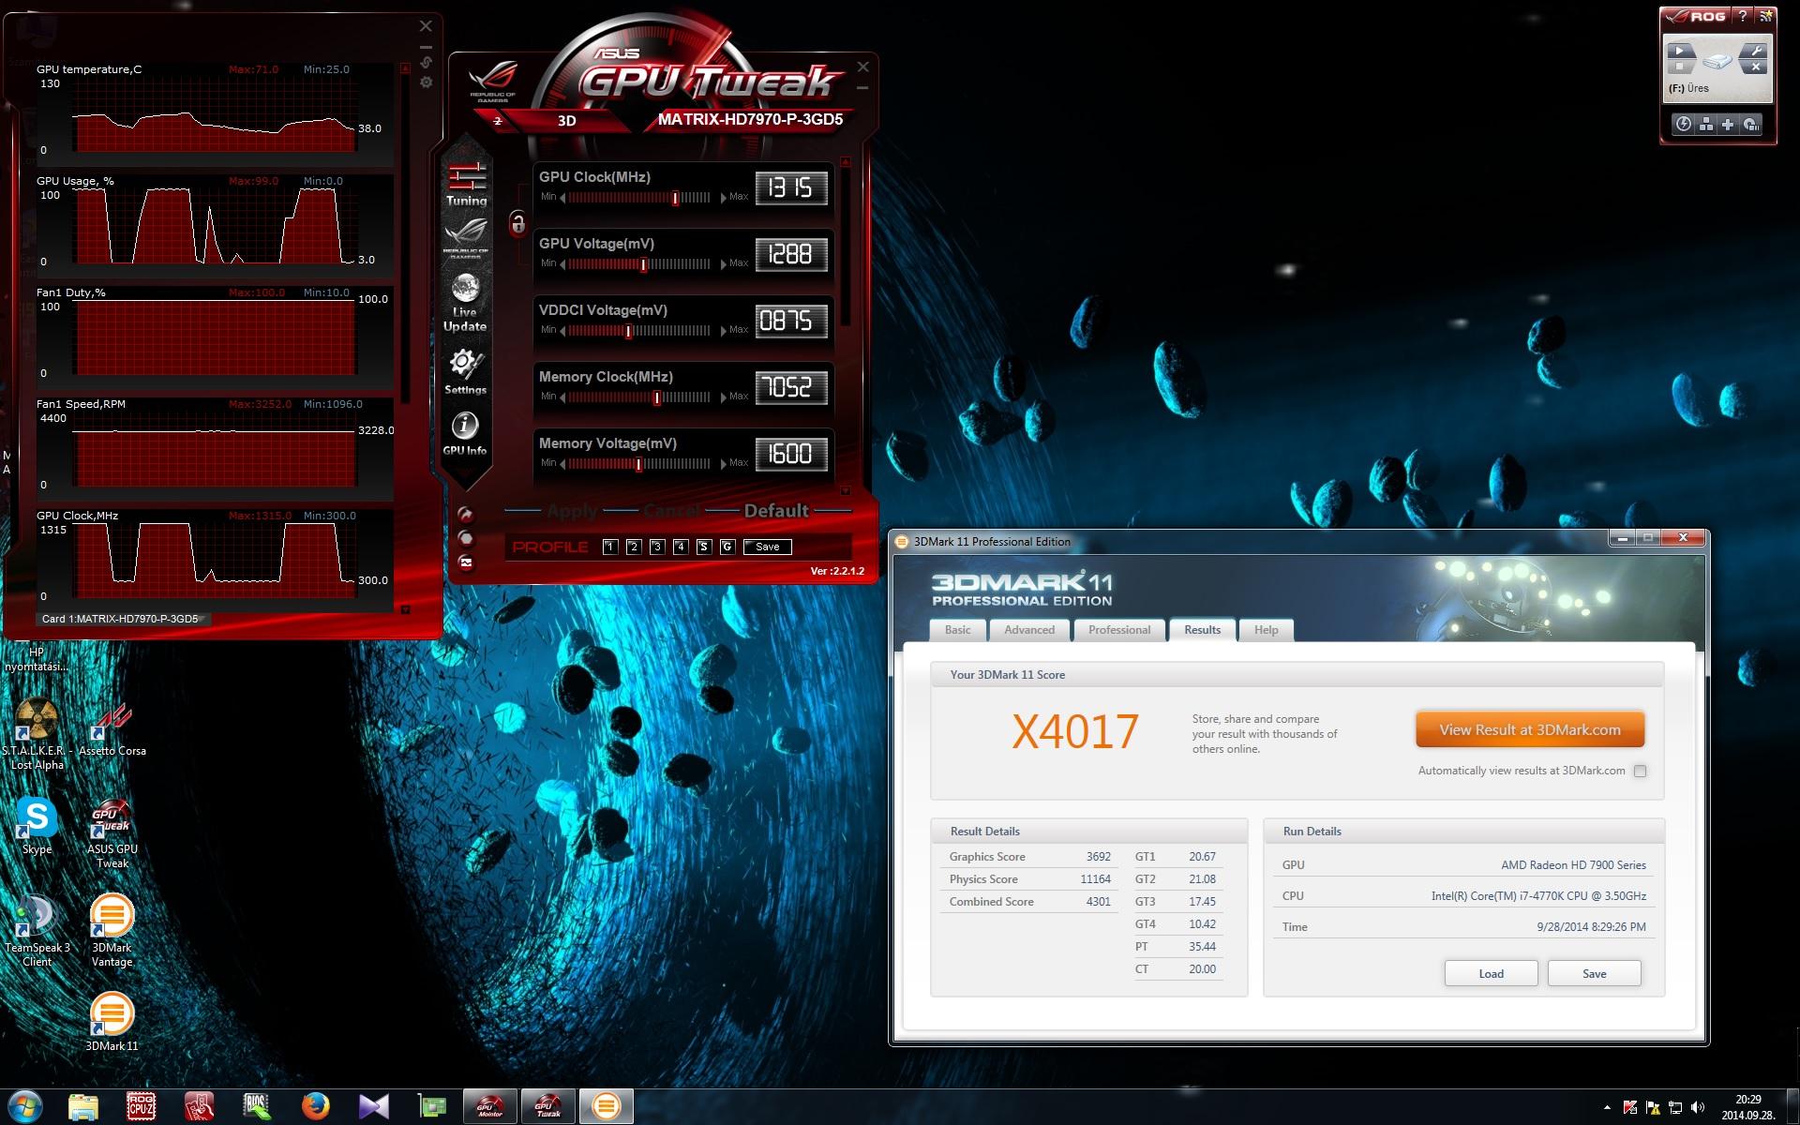This screenshot has height=1125, width=1800.
Task: Click the RSS star icon in ROG widget
Action: click(x=1766, y=16)
